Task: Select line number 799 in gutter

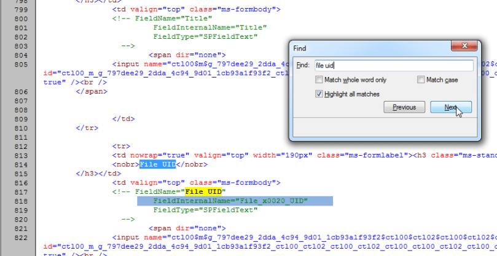Action: coord(20,10)
